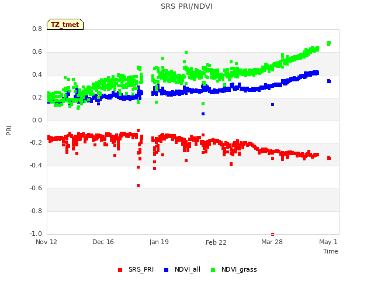Click the PRI y-axis label
The height and width of the screenshot is (281, 374).
9,131
